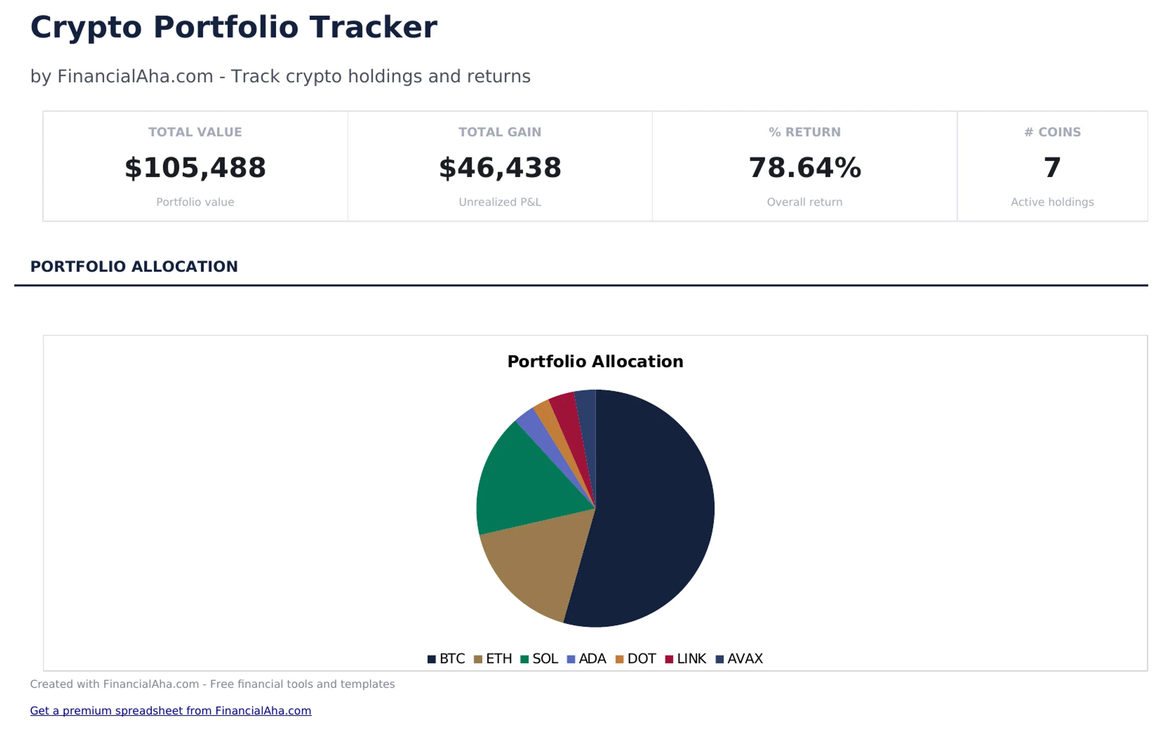Click the FinancialAha.com tagline text
Image resolution: width=1162 pixels, height=731 pixels.
[280, 76]
